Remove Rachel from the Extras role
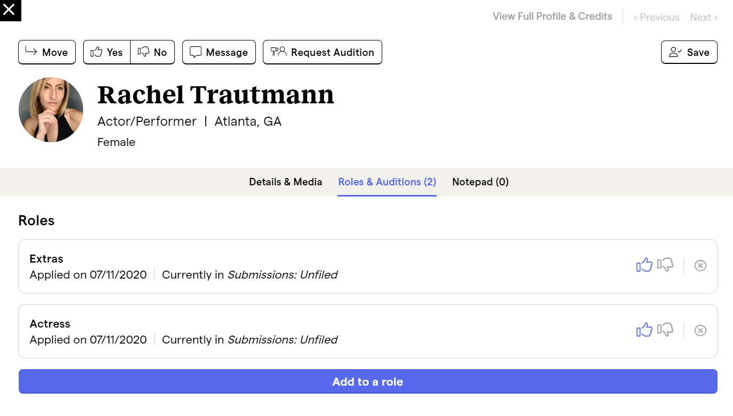The width and height of the screenshot is (733, 416). click(700, 265)
